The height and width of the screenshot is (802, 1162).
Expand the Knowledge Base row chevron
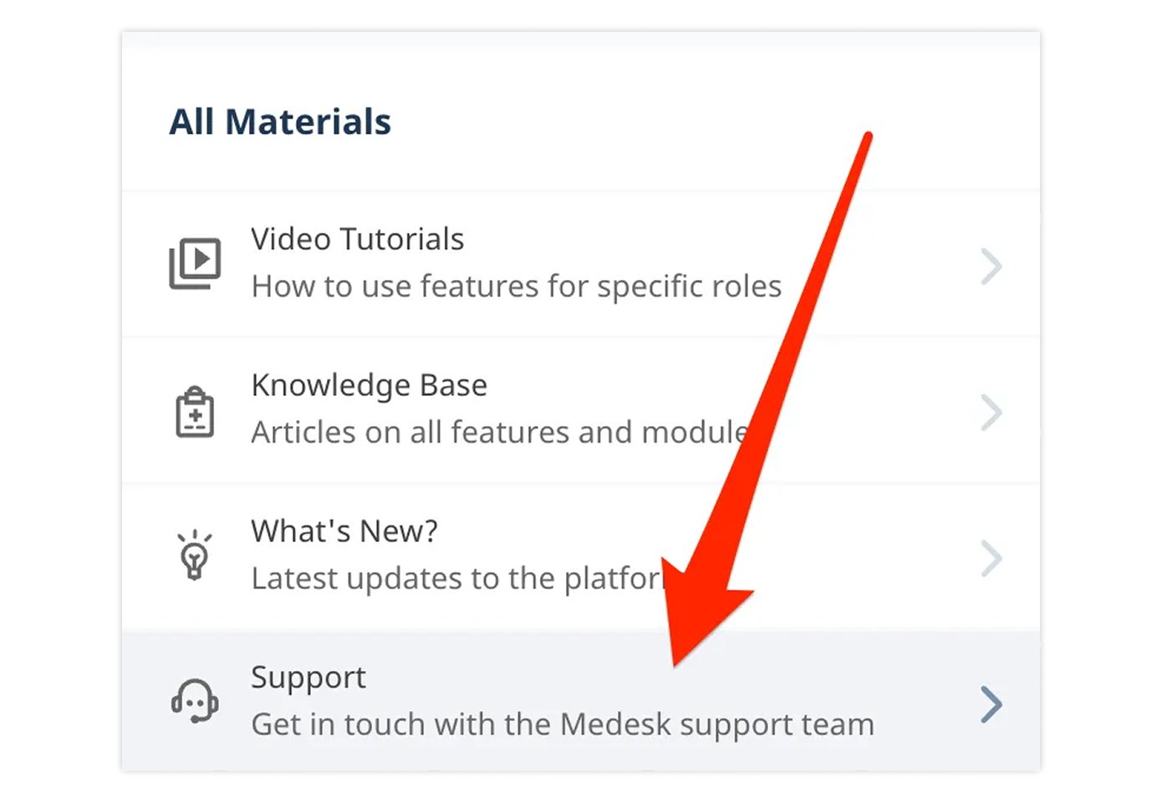[x=991, y=412]
